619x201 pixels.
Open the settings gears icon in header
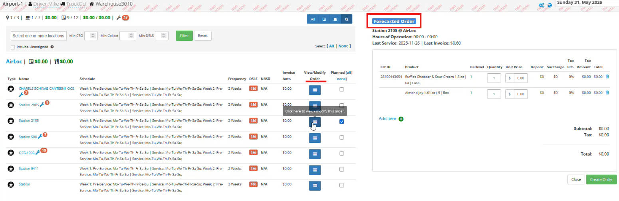tap(542, 5)
